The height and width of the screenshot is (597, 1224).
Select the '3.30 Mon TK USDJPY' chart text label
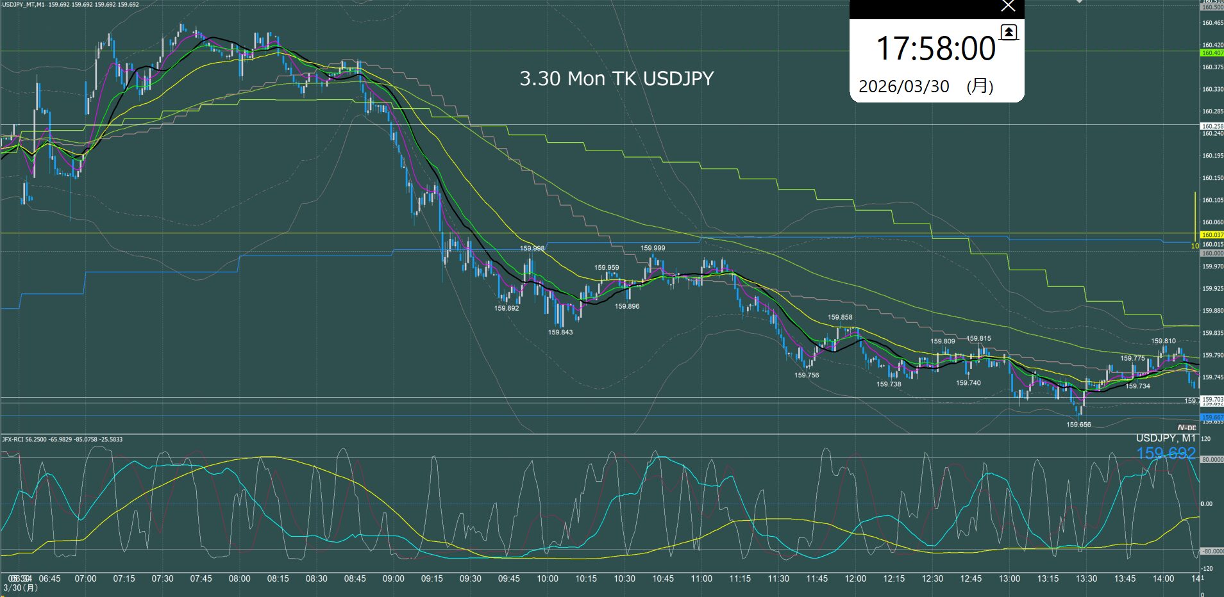[x=616, y=79]
